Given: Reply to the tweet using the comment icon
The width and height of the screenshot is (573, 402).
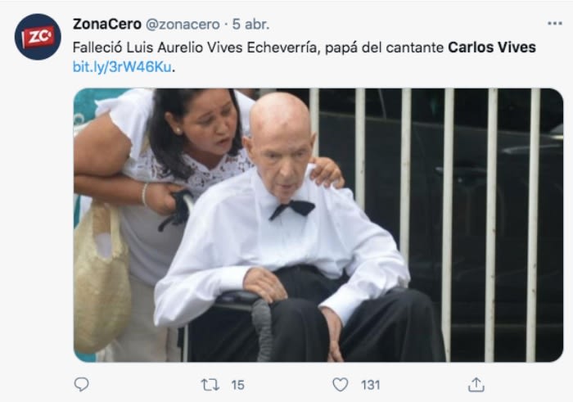Looking at the screenshot, I should 81,385.
